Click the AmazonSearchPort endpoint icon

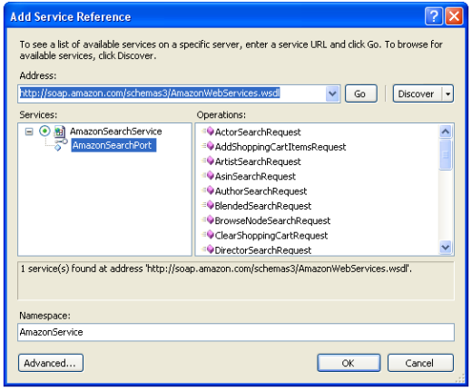pos(61,145)
